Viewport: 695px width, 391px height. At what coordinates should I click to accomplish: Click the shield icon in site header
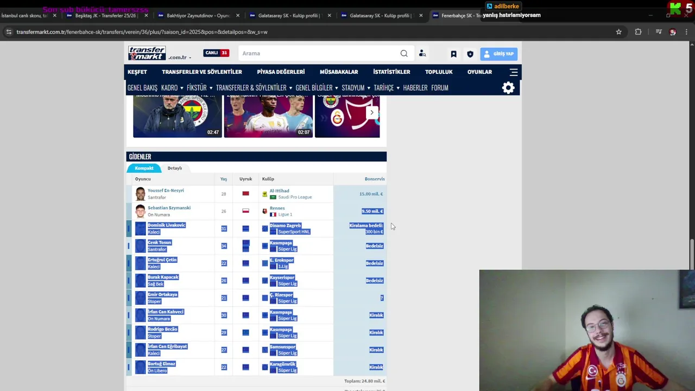470,54
